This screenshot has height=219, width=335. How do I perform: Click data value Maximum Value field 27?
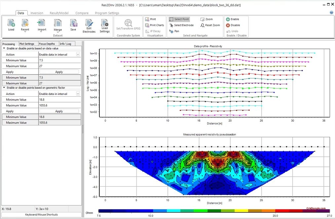[59, 66]
